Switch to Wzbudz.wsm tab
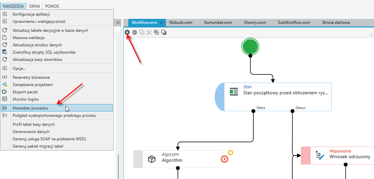374x179 pixels. [181, 22]
